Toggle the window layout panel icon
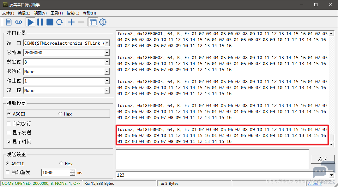Image resolution: width=338 pixels, height=187 pixels. (93, 22)
